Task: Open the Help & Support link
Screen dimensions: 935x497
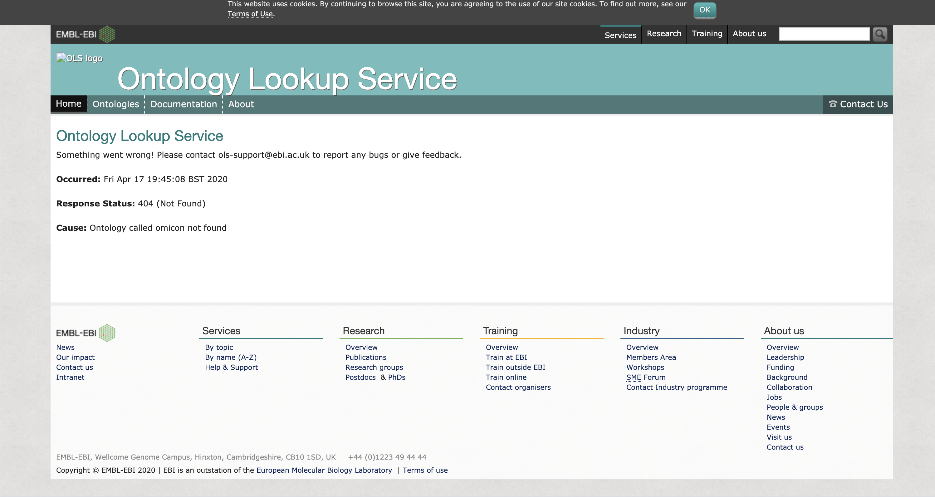Action: click(231, 367)
